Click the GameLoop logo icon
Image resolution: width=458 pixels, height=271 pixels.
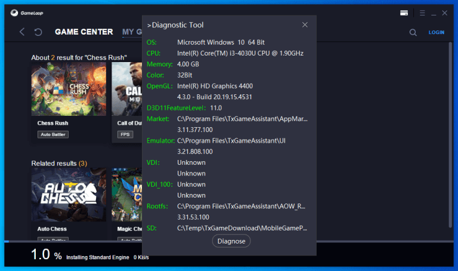point(14,13)
